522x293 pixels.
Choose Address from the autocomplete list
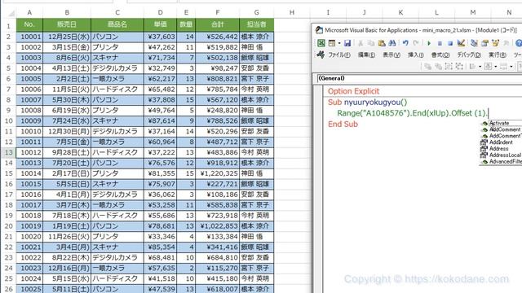[501, 148]
